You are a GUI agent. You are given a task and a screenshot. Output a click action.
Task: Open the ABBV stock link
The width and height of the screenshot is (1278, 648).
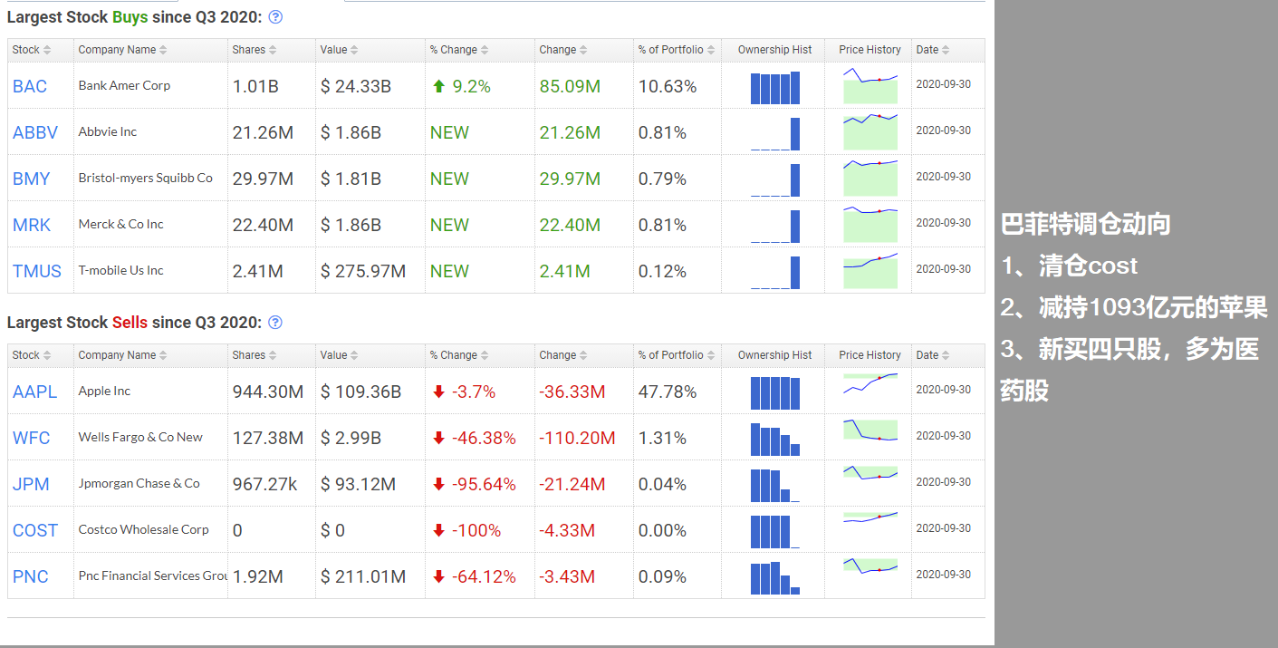pyautogui.click(x=35, y=132)
